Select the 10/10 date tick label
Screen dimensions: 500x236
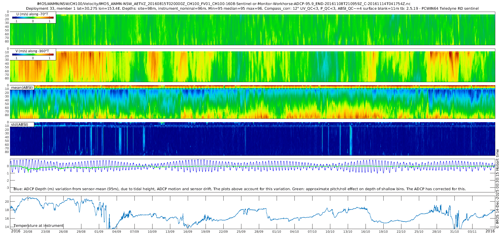(330, 232)
